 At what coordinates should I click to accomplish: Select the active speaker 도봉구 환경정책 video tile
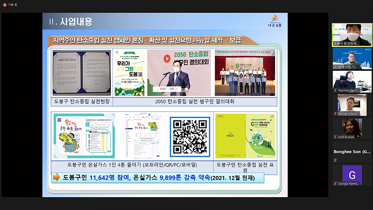pos(352,35)
